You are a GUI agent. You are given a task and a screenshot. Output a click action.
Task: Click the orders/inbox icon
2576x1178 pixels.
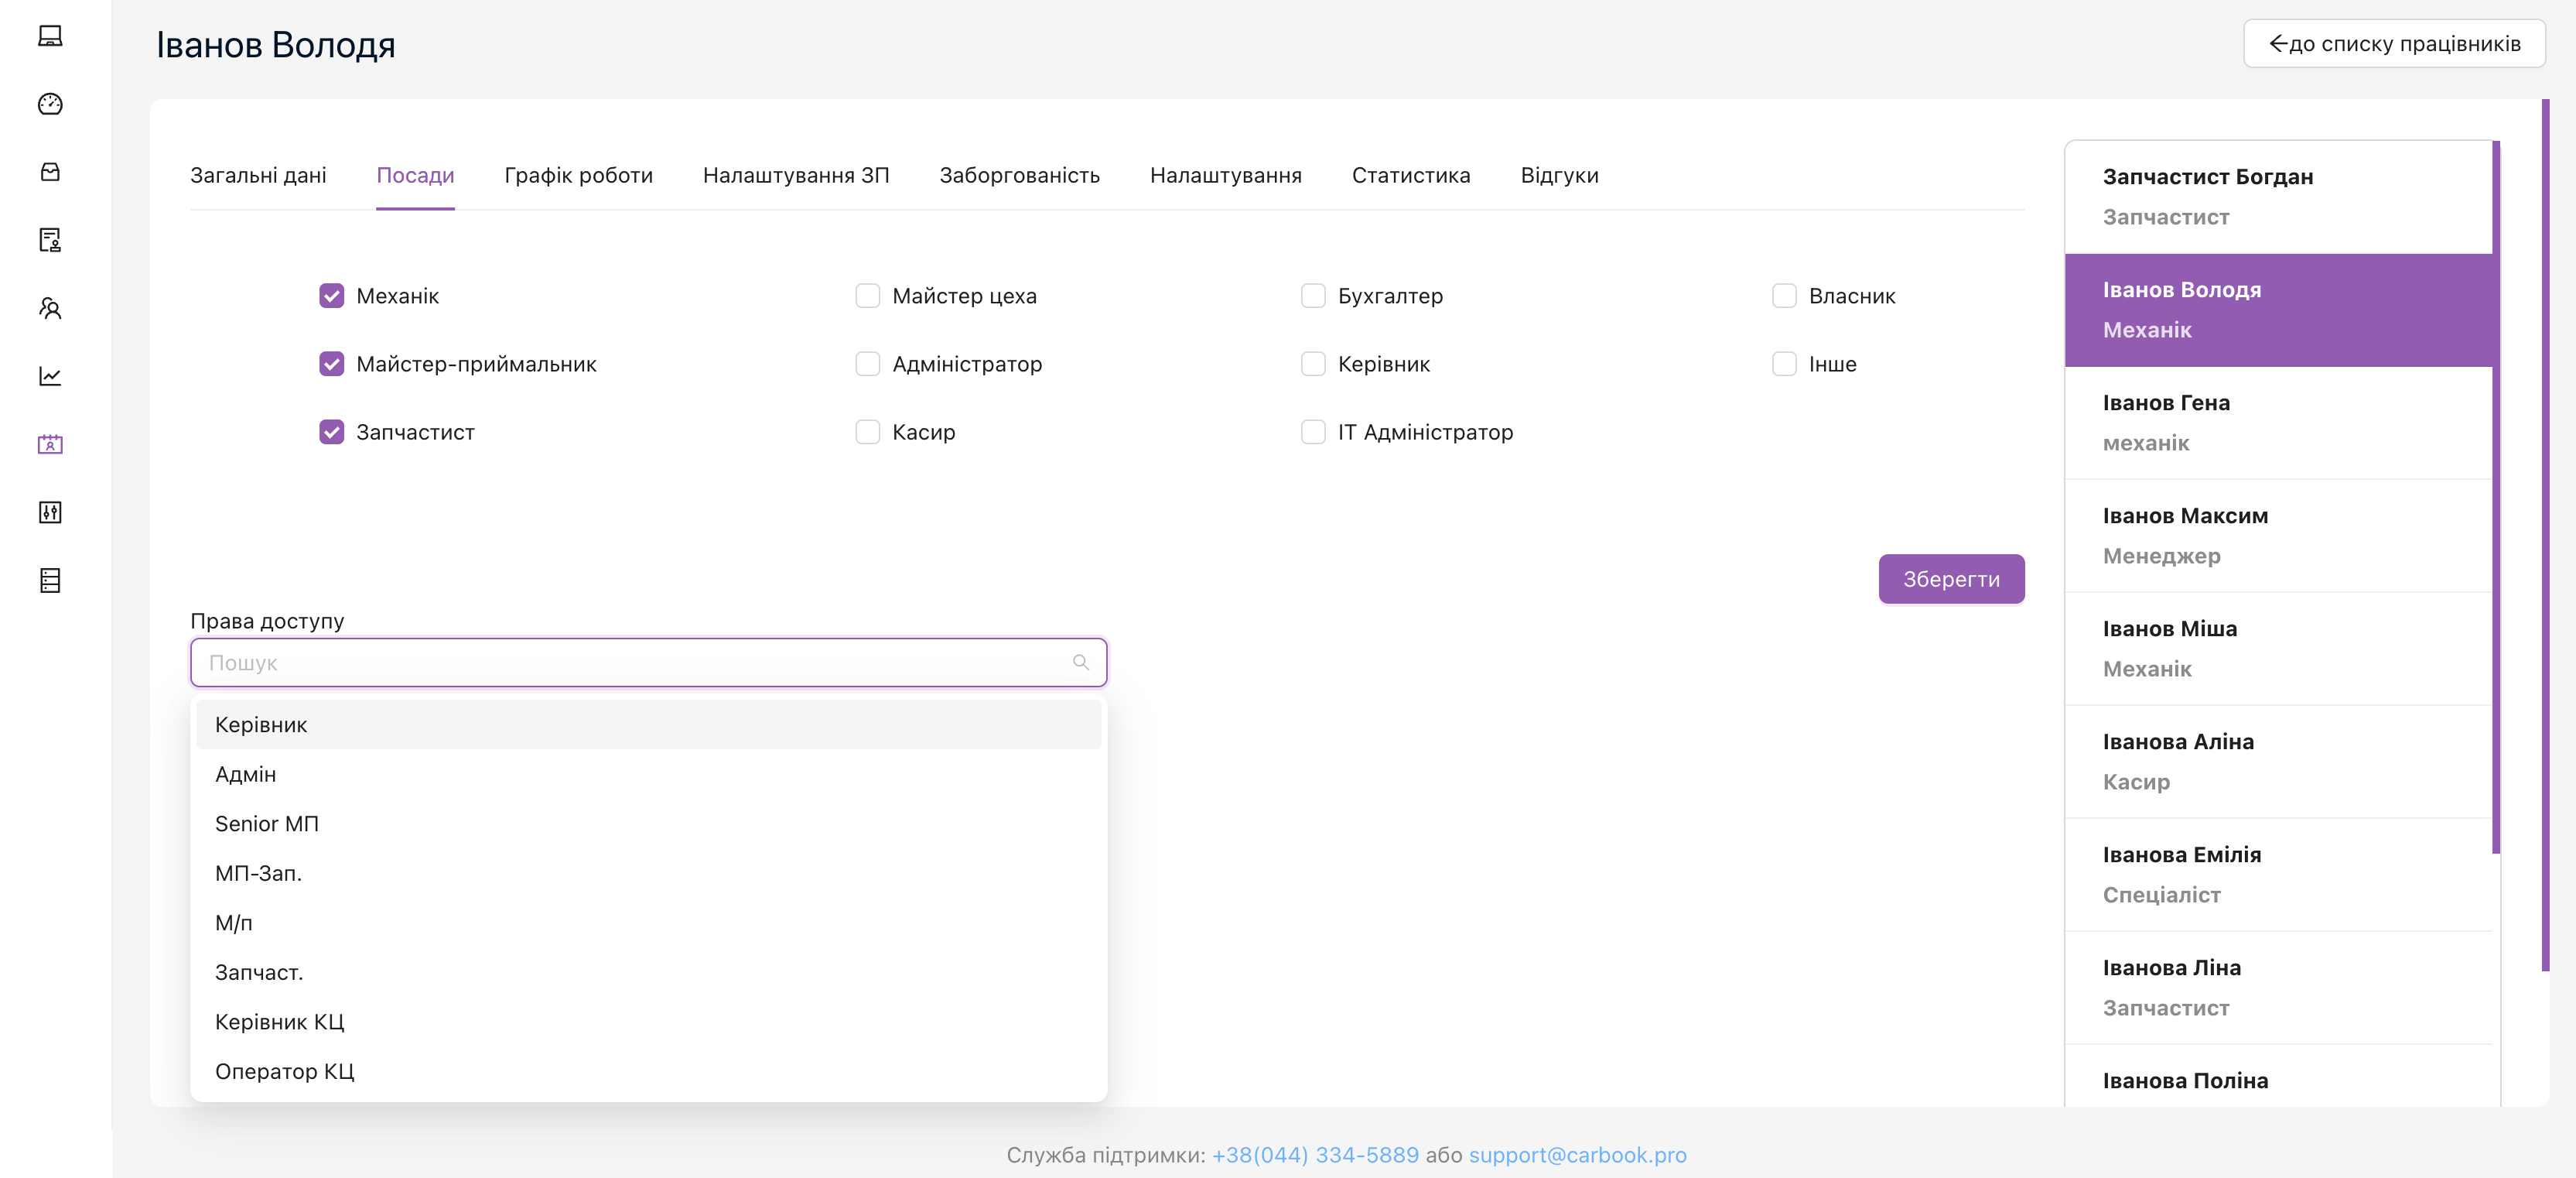point(51,171)
